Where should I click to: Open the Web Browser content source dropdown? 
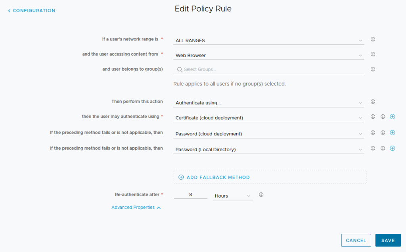pyautogui.click(x=268, y=56)
